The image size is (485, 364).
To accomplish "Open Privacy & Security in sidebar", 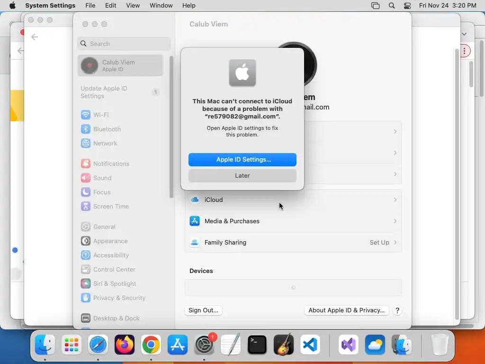I will (x=121, y=298).
